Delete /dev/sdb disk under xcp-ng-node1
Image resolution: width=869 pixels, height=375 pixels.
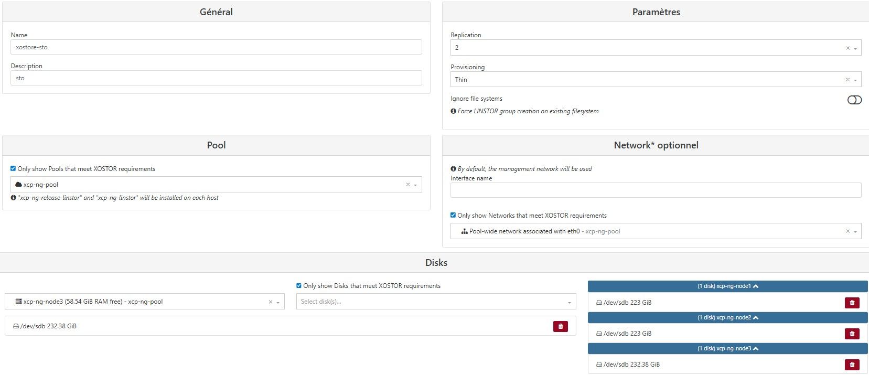852,303
